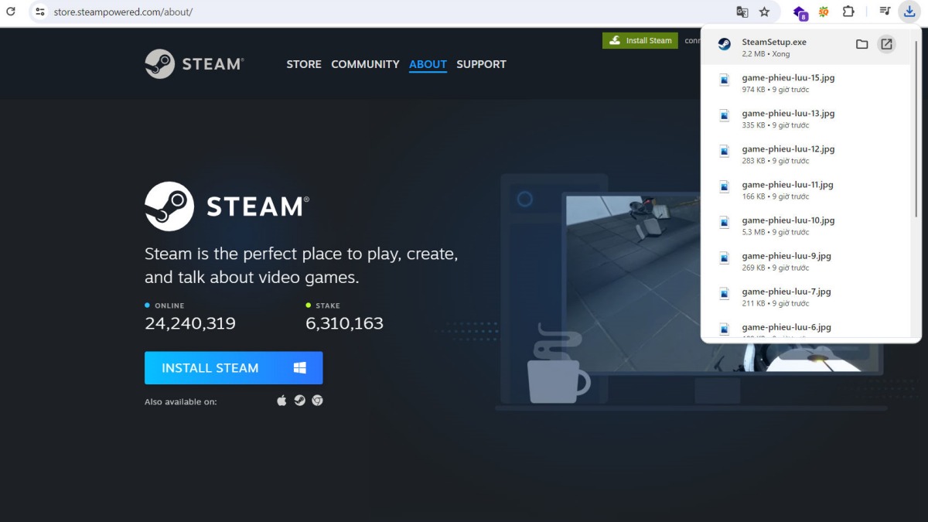Click the online count 24,240,319
This screenshot has height=522, width=928.
coord(190,323)
